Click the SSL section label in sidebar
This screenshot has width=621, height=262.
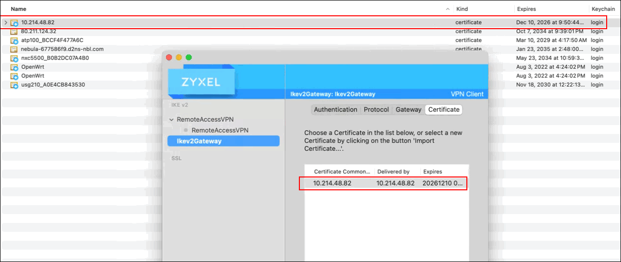(x=176, y=158)
